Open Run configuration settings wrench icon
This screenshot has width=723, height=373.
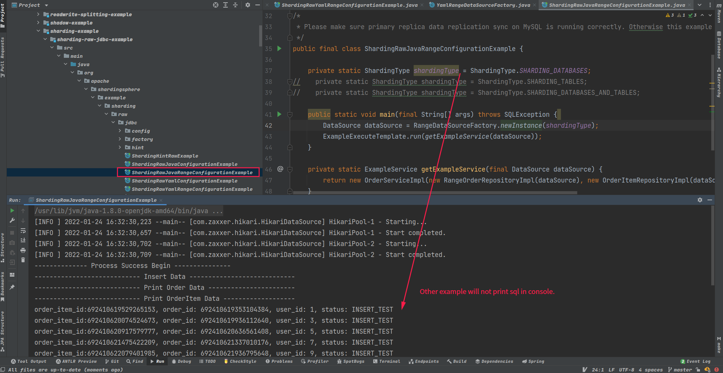(12, 220)
